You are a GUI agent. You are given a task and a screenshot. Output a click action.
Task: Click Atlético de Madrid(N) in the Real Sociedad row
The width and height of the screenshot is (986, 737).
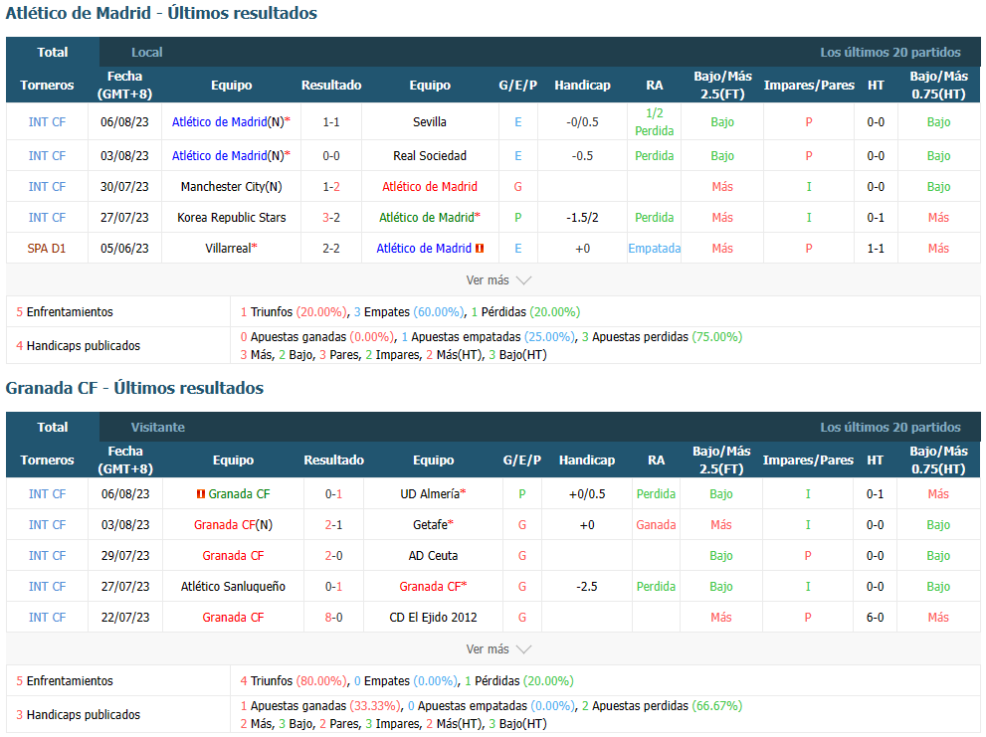(228, 156)
